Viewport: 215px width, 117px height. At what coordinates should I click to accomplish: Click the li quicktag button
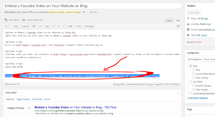63,26
